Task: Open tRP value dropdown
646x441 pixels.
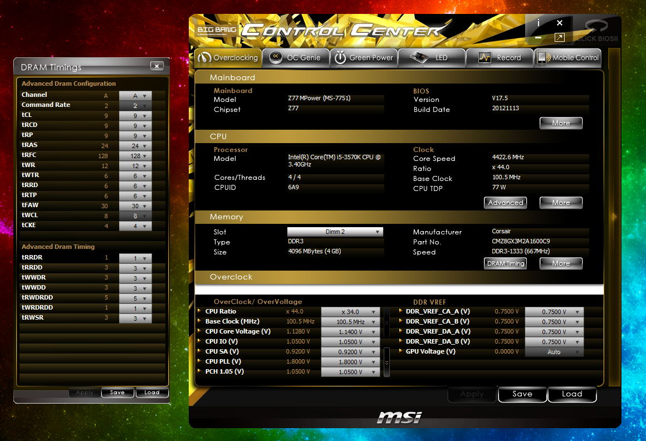Action: pos(135,136)
